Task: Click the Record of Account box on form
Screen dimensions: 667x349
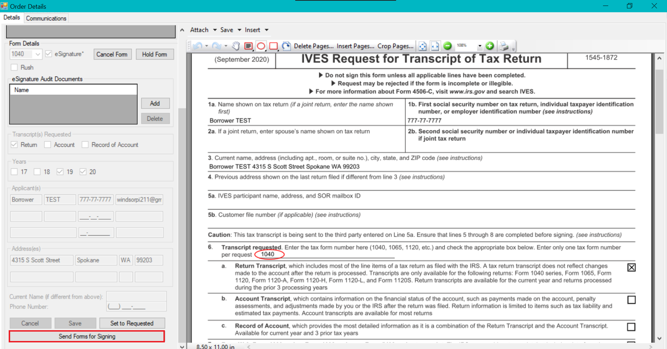Action: point(631,327)
